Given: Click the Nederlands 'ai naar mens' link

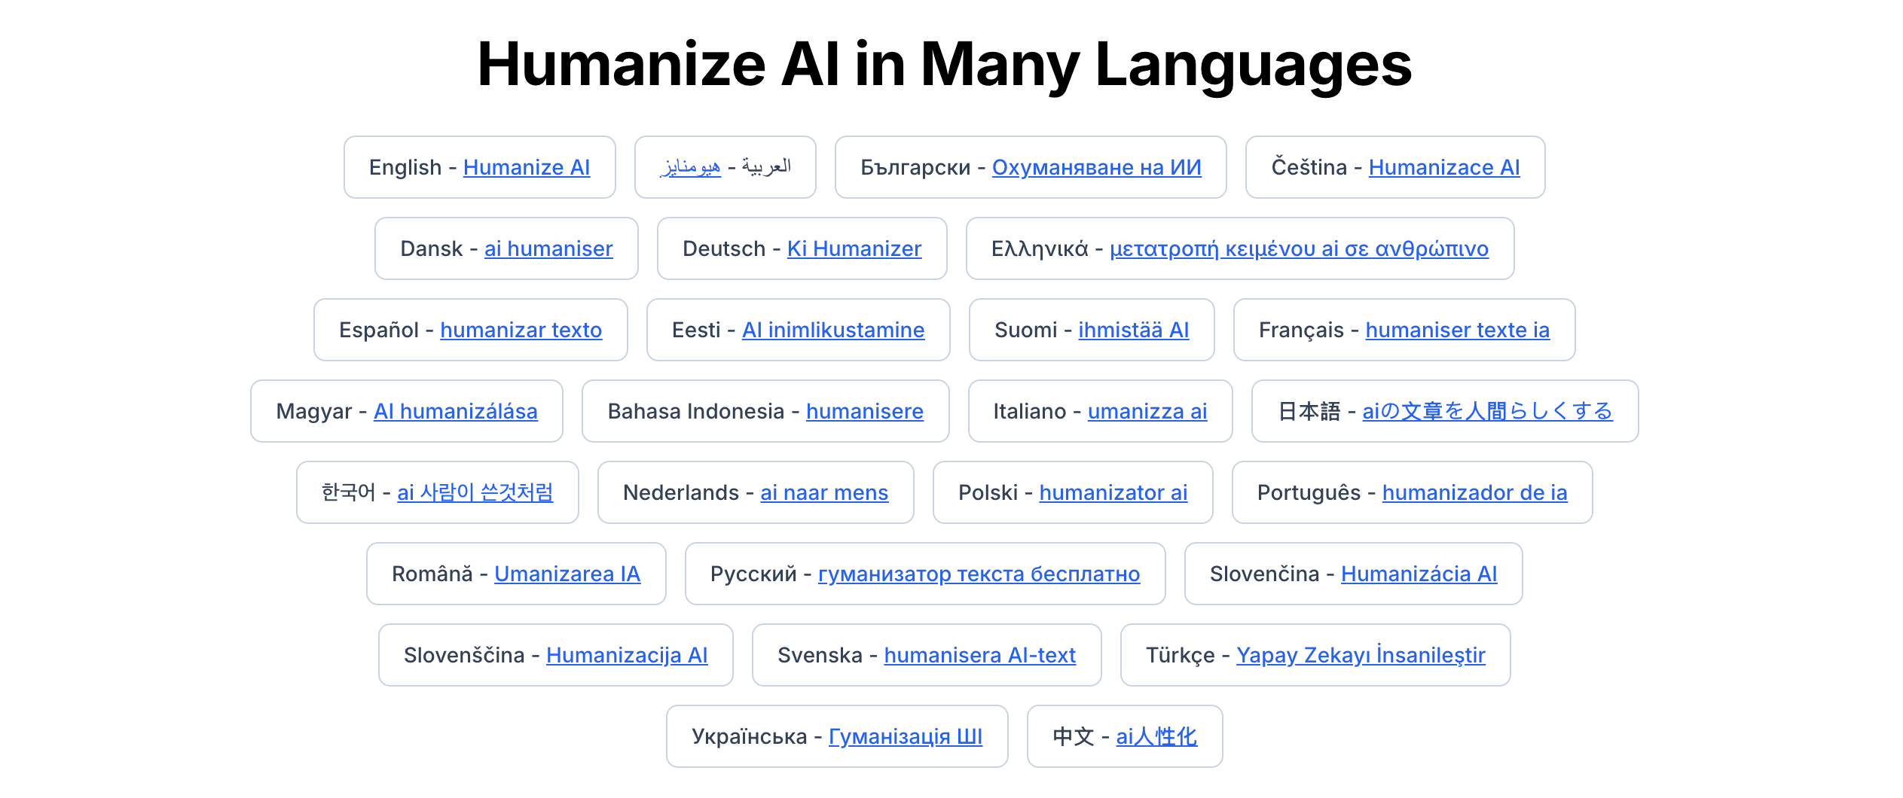Looking at the screenshot, I should tap(824, 492).
